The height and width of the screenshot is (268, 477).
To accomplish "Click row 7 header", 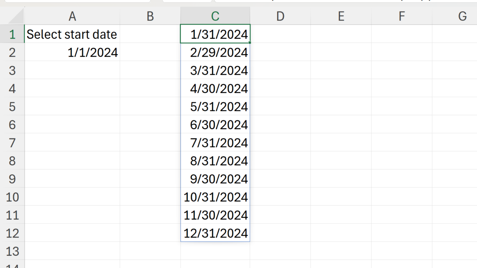I will coord(12,143).
